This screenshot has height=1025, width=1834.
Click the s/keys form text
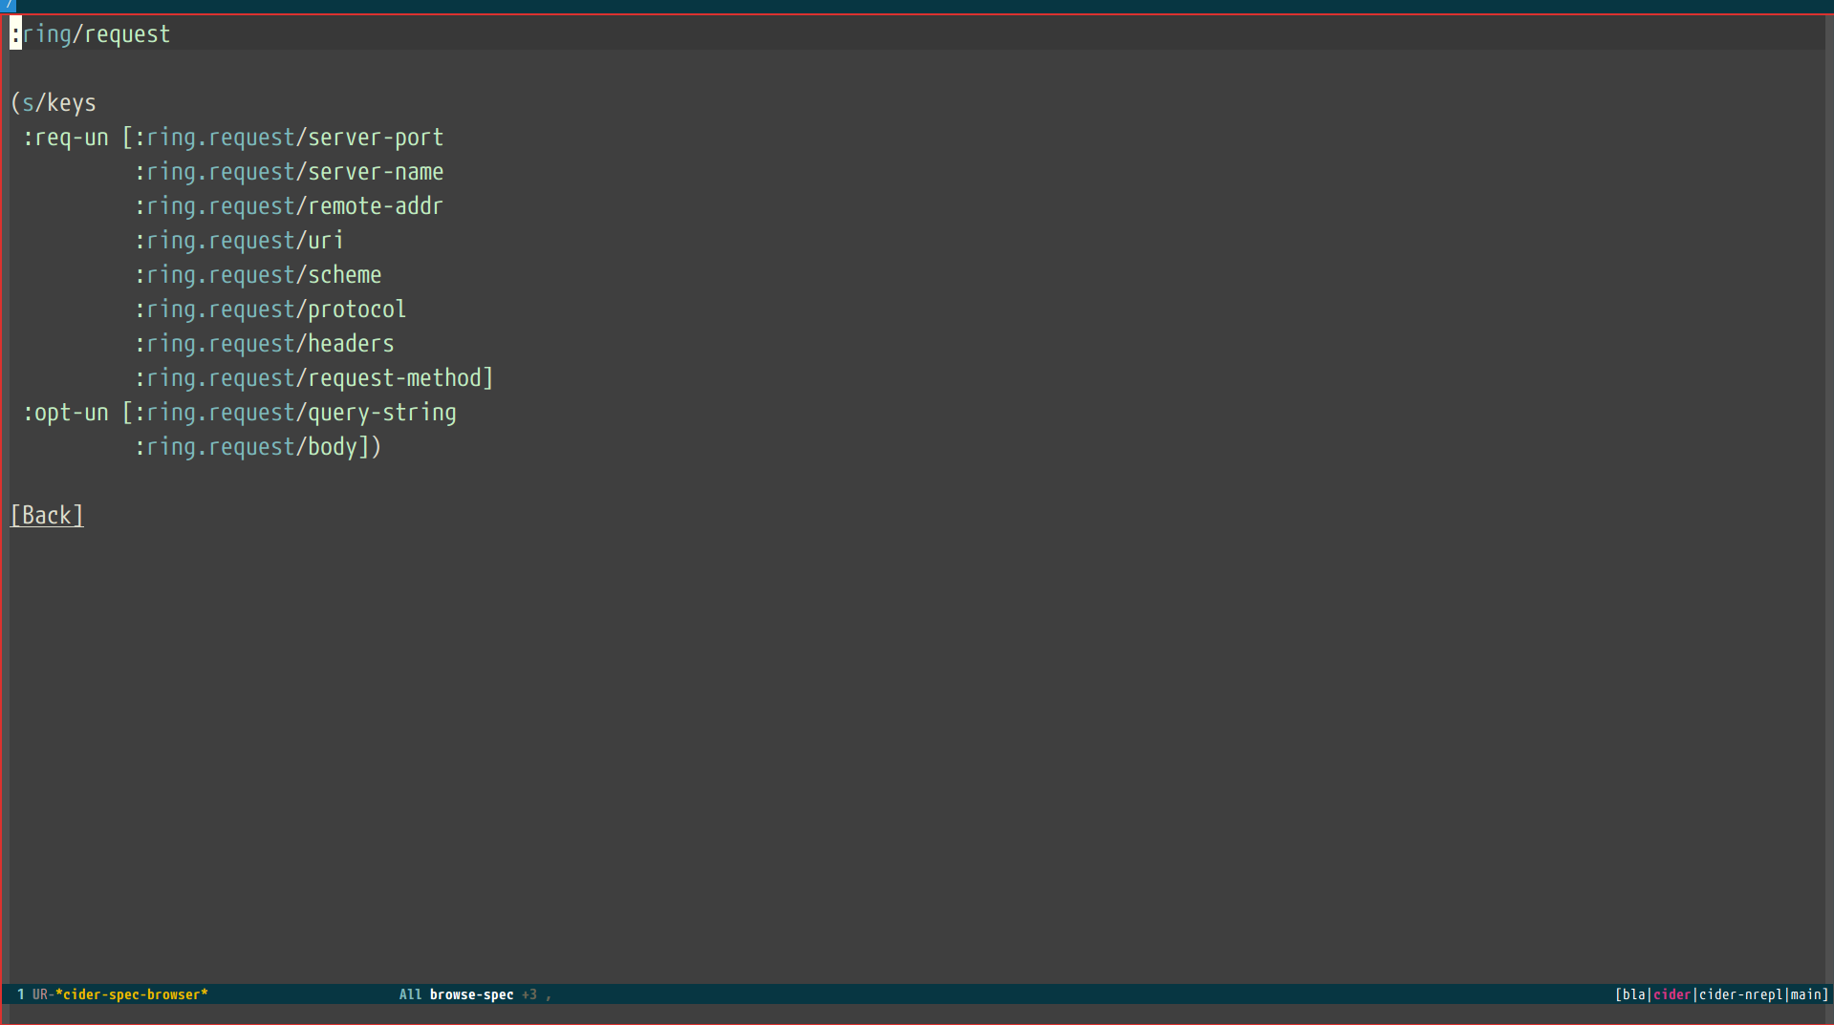[x=59, y=103]
